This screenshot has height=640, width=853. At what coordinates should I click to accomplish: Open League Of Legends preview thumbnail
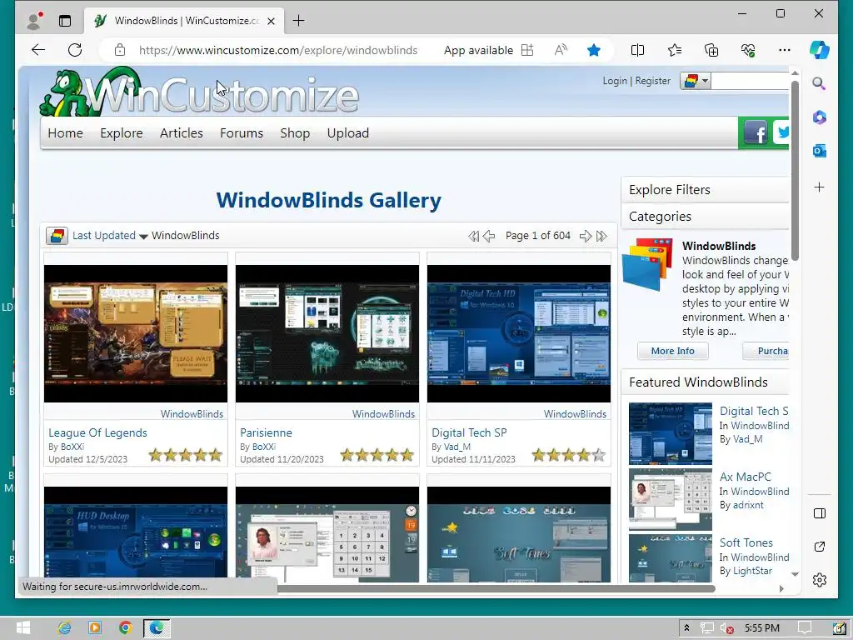(x=136, y=333)
